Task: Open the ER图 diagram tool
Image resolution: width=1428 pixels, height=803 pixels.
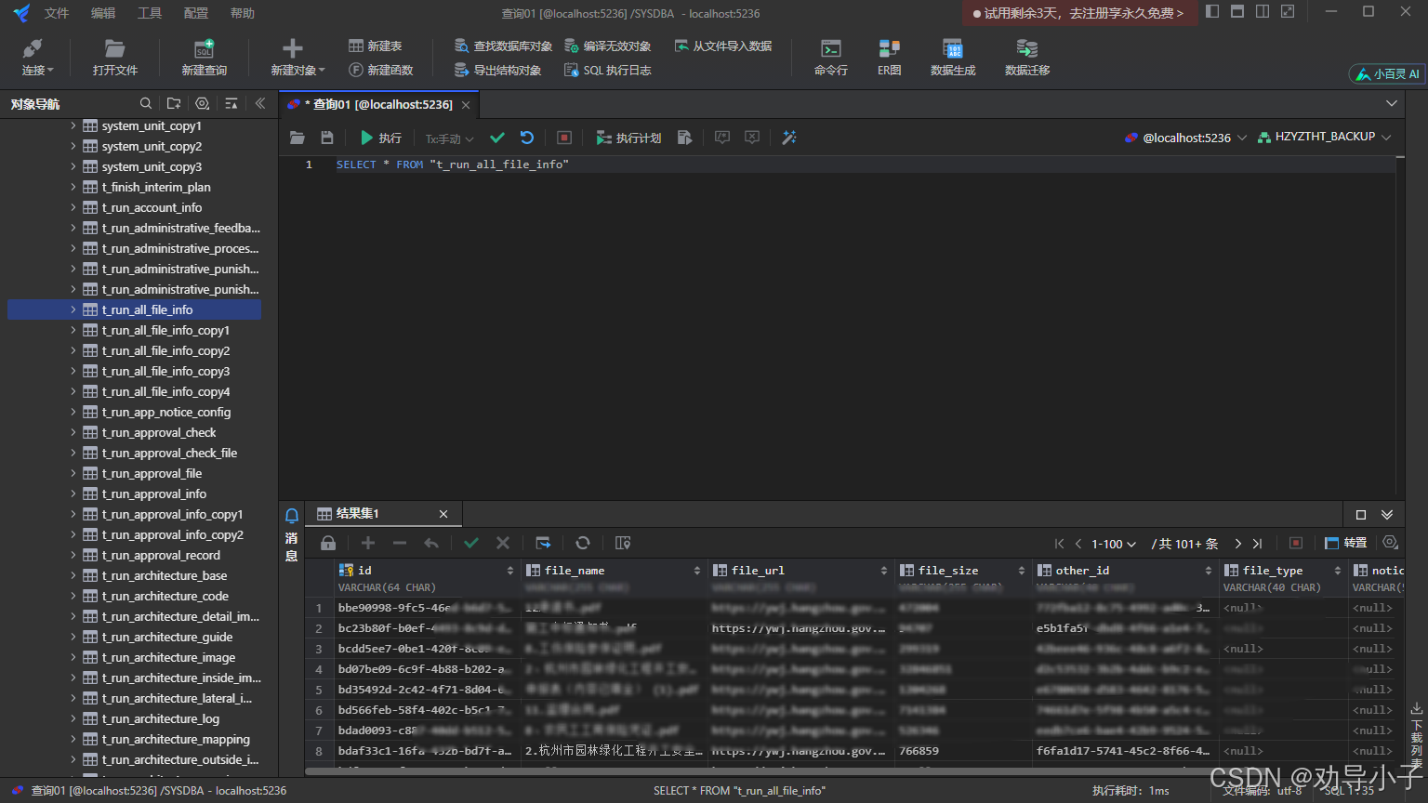Action: [x=890, y=58]
